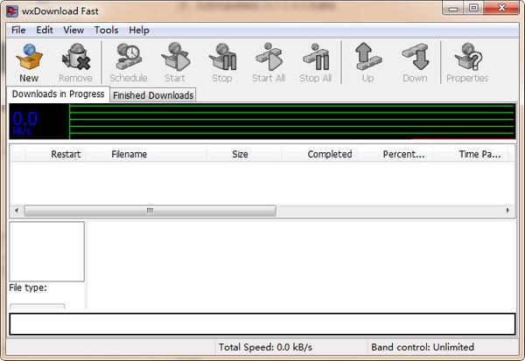The width and height of the screenshot is (525, 361).
Task: Open download Properties icon
Action: click(x=467, y=62)
